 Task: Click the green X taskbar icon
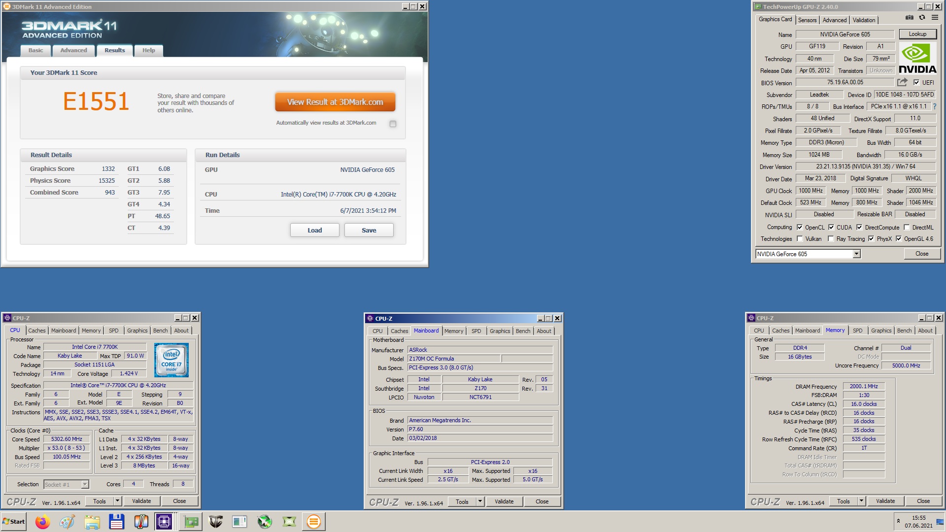click(289, 521)
